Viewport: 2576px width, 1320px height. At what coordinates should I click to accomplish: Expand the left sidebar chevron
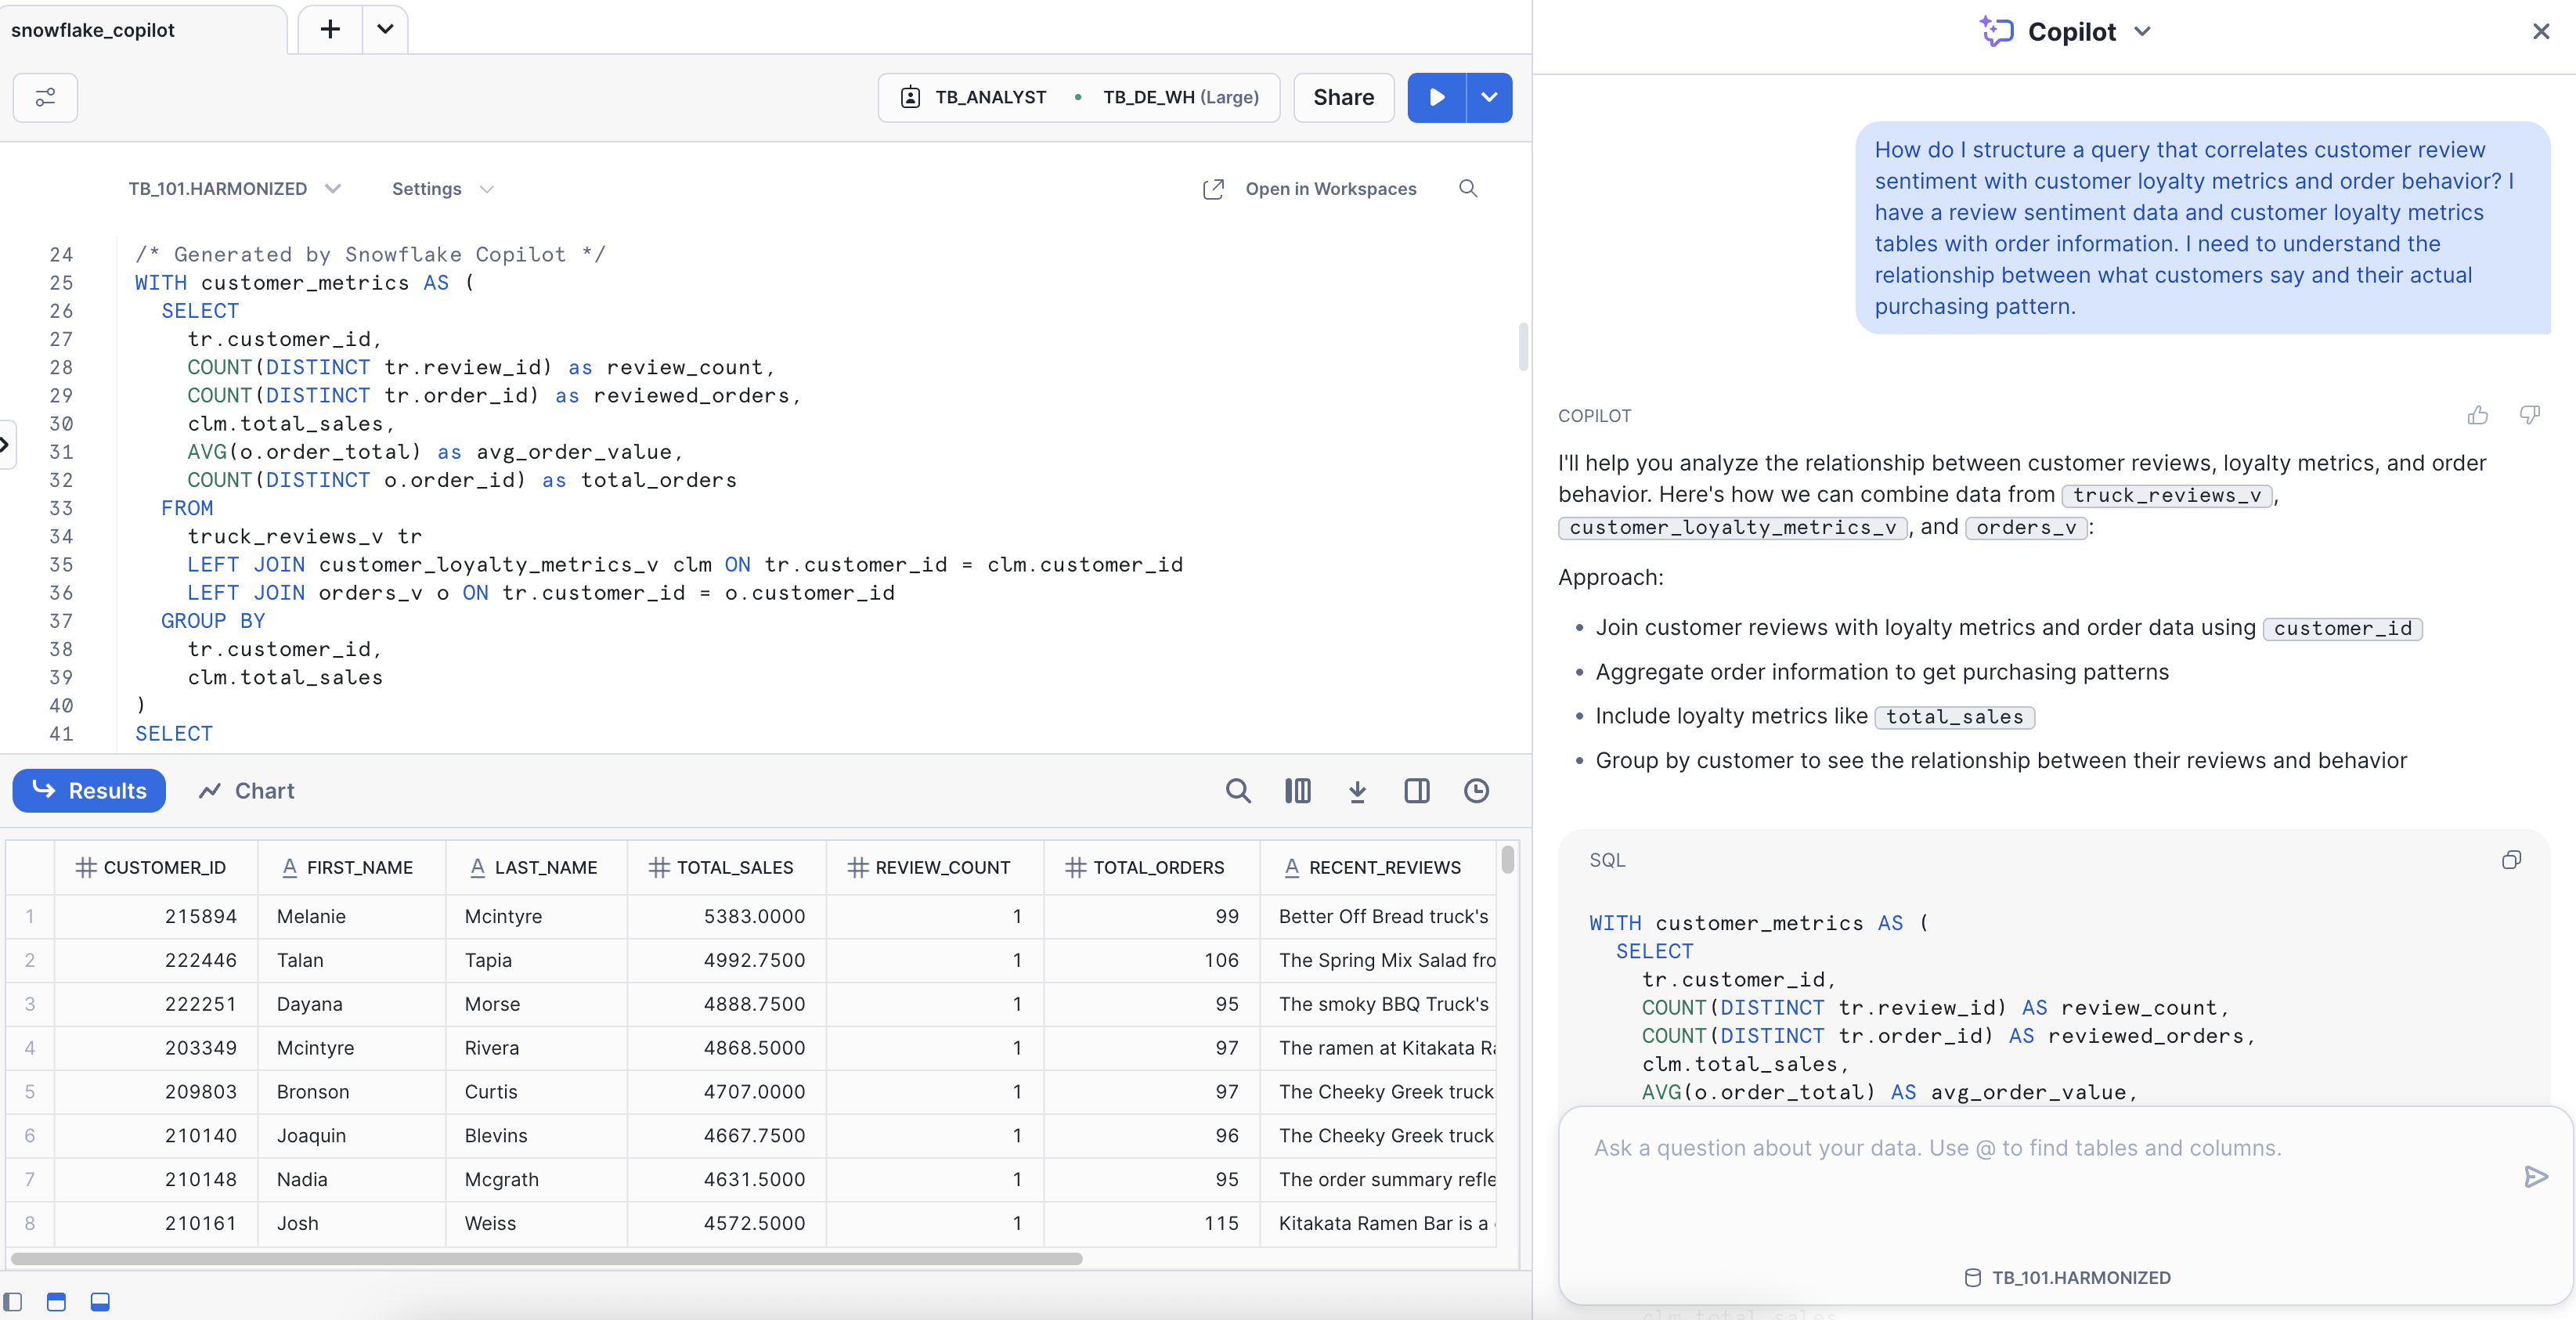coord(5,443)
